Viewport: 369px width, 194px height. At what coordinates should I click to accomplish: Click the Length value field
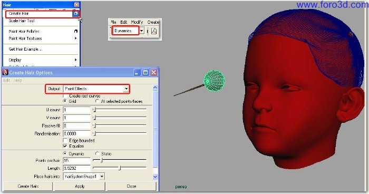pyautogui.click(x=77, y=168)
